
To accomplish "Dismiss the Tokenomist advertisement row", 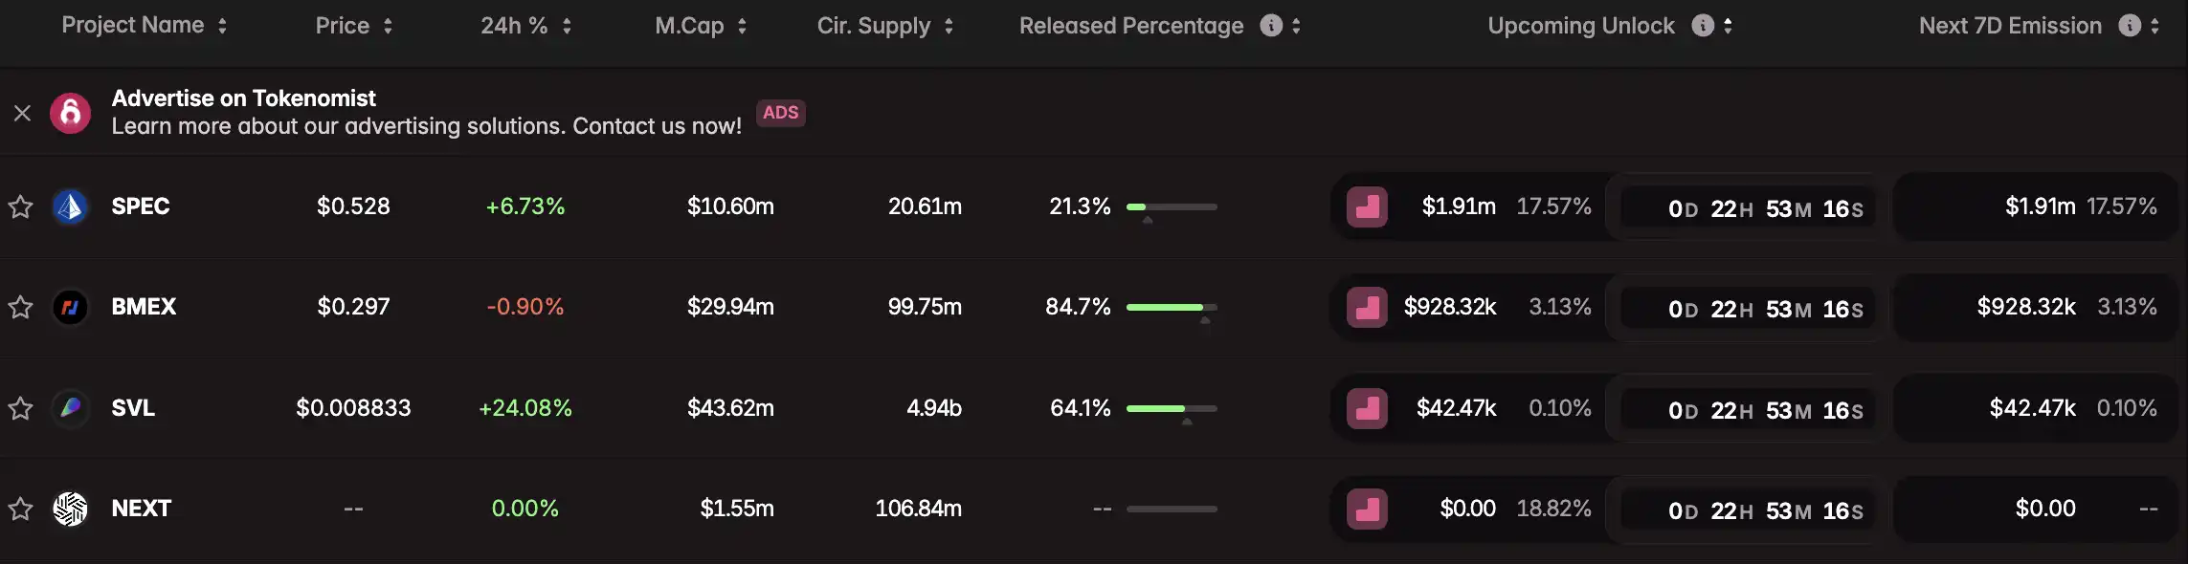I will pos(22,113).
